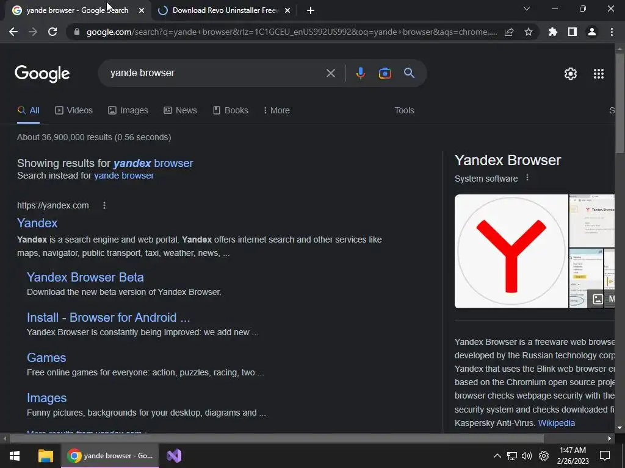Reload the current Google search page
The image size is (625, 468).
click(52, 32)
